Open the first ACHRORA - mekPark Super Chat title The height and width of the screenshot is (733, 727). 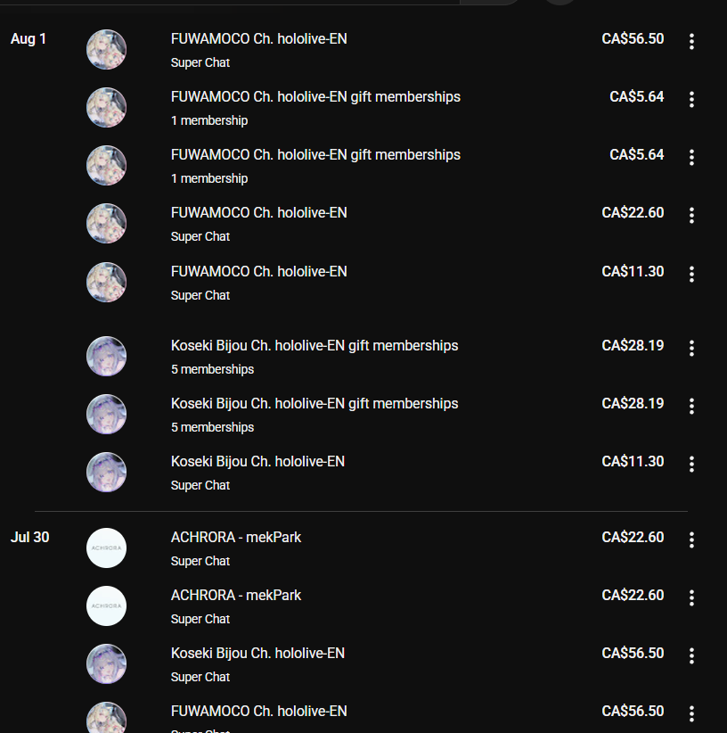click(236, 537)
